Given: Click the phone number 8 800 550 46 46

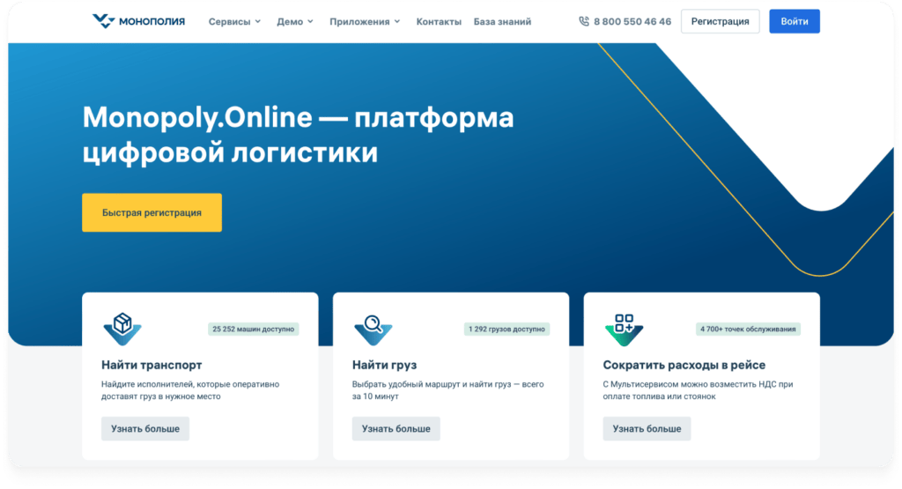Looking at the screenshot, I should click(x=632, y=21).
